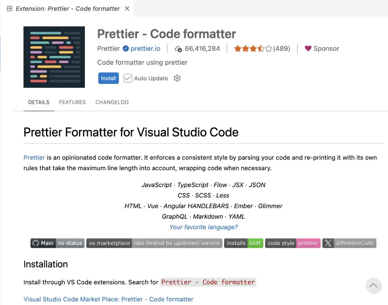The height and width of the screenshot is (305, 388).
Task: Click the Prettier extension logo
Action: click(54, 57)
